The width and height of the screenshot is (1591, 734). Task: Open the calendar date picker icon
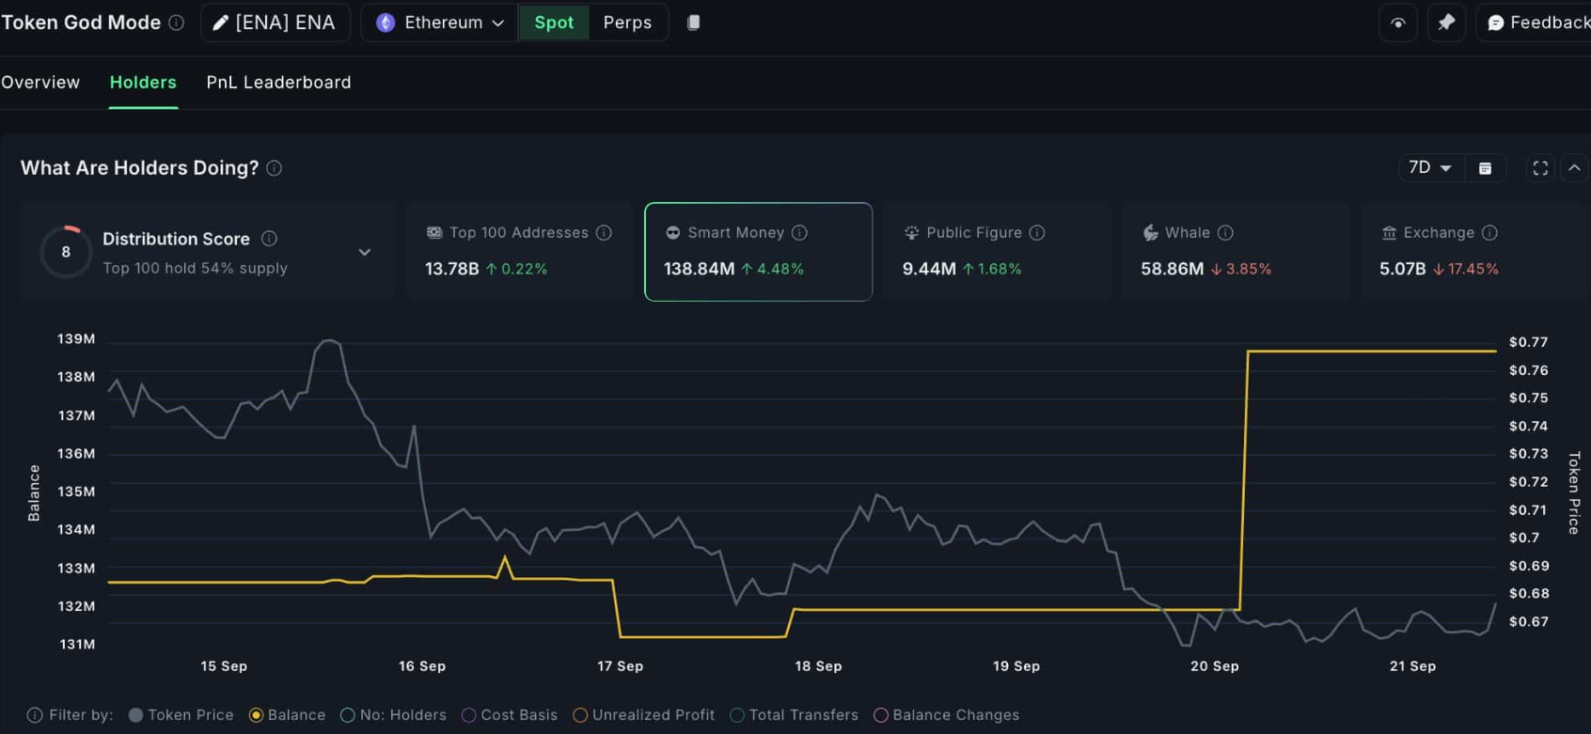pos(1485,168)
